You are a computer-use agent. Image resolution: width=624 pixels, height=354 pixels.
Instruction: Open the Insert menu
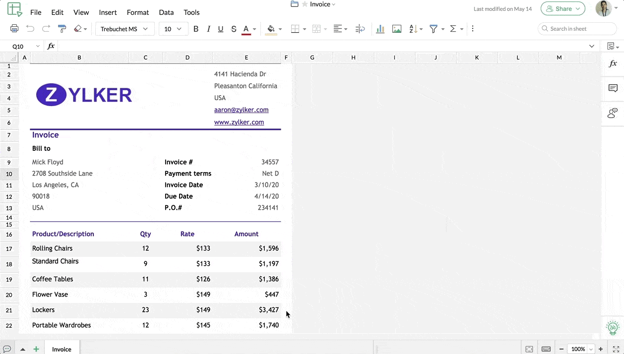click(108, 12)
